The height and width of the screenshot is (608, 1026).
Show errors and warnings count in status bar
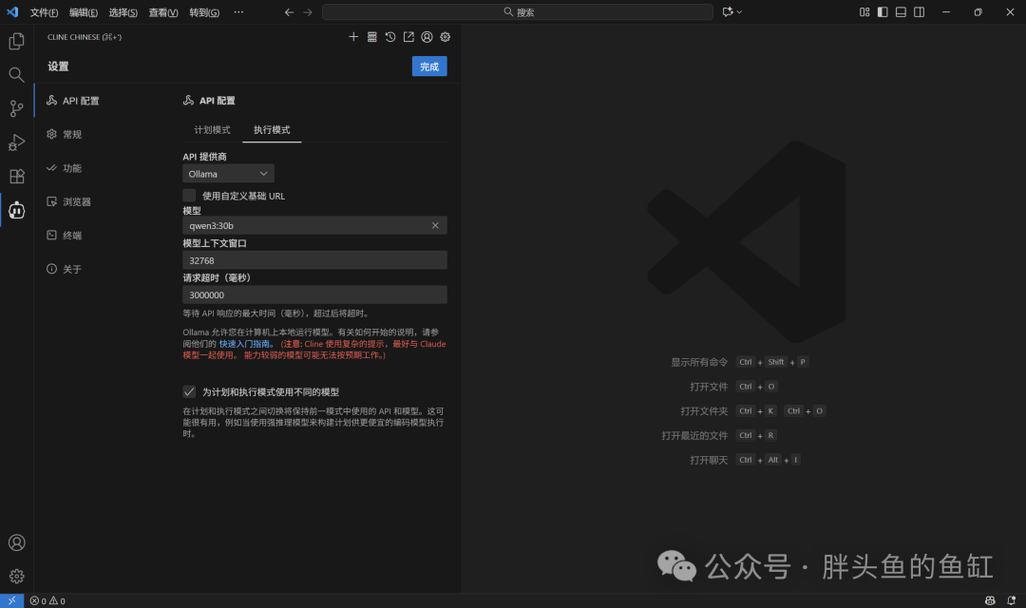(47, 600)
